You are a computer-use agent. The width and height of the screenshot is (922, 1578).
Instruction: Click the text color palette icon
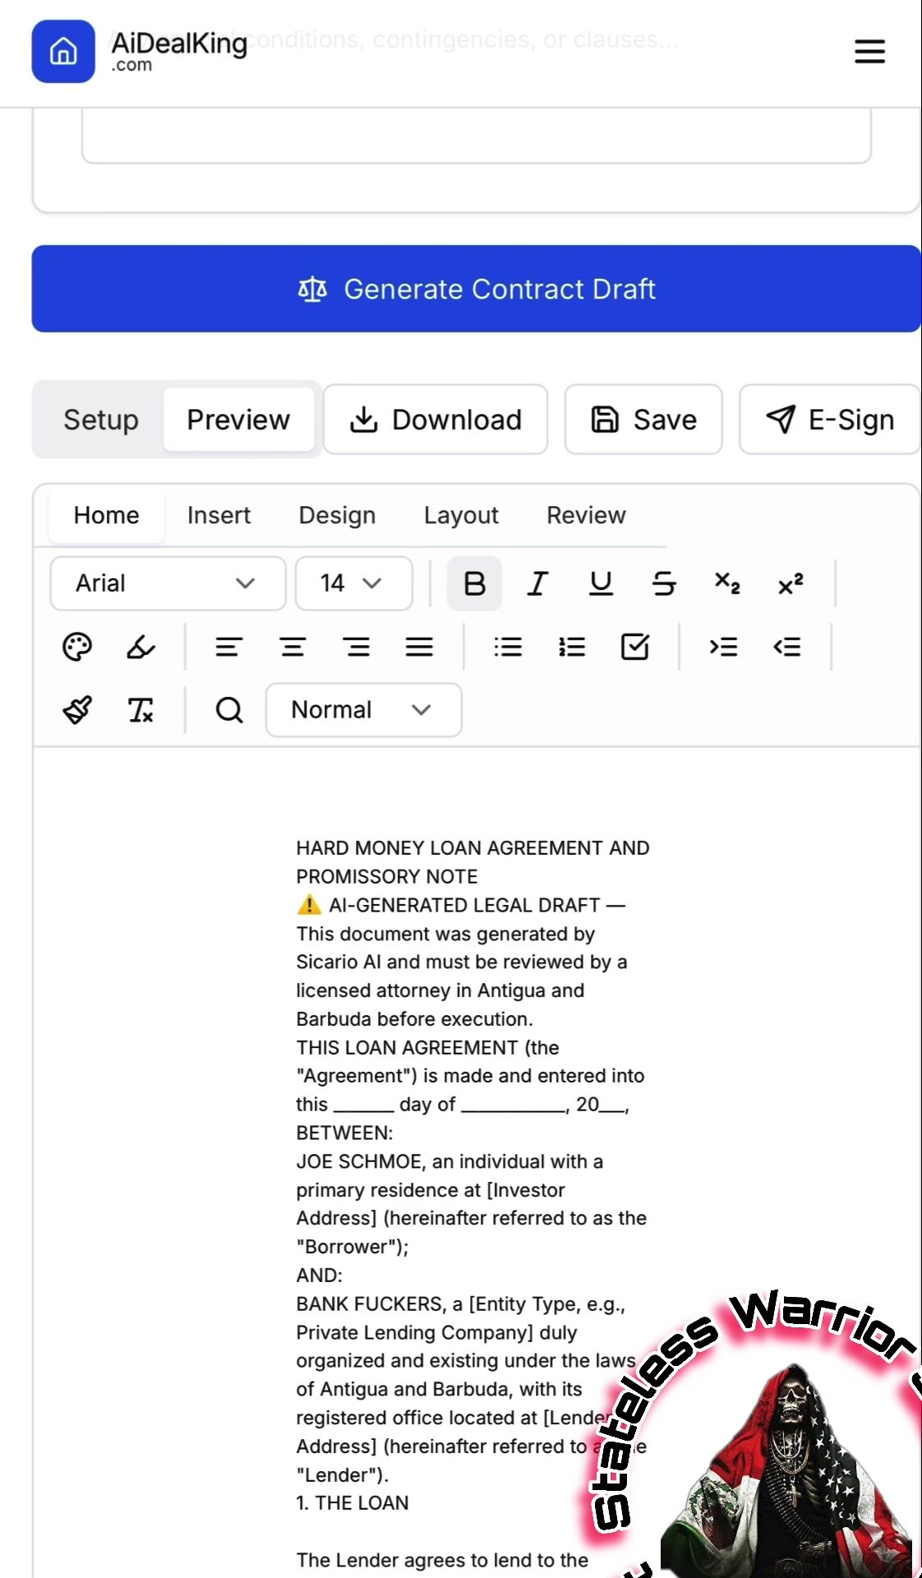pos(77,647)
